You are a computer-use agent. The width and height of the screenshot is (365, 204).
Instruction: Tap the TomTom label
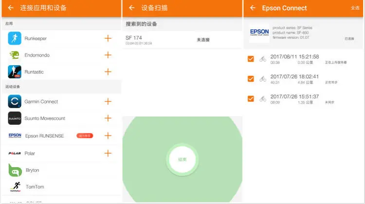(x=35, y=187)
